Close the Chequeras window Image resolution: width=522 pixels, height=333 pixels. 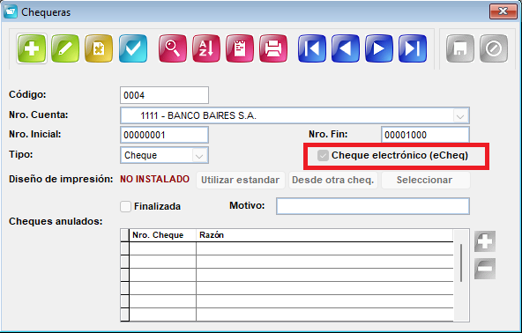pyautogui.click(x=503, y=11)
